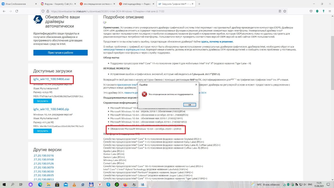Switch to 'intel видеодрайвер' Yandex tab
Screen dimensions: 334x188
click(x=136, y=4)
